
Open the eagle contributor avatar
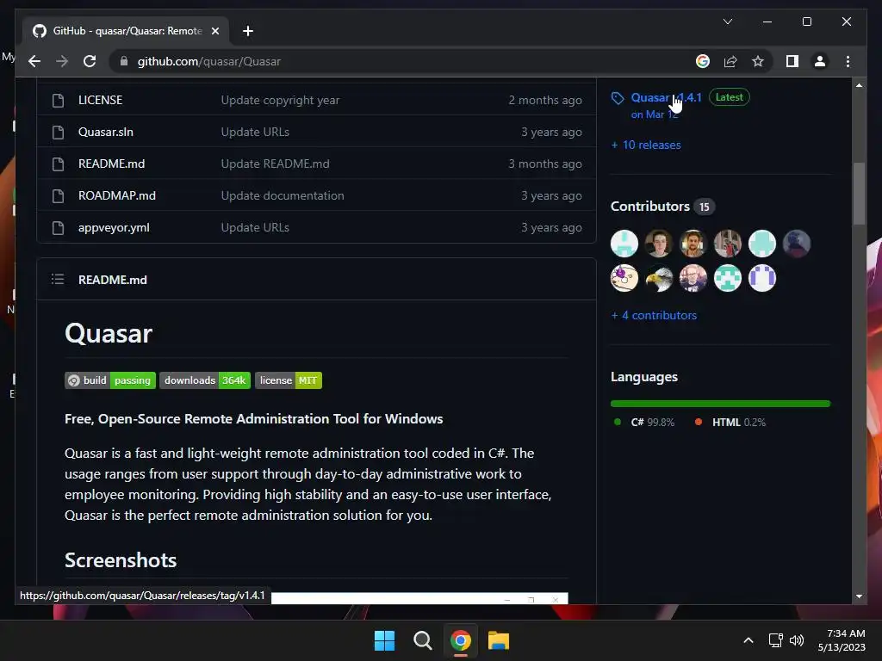click(659, 278)
